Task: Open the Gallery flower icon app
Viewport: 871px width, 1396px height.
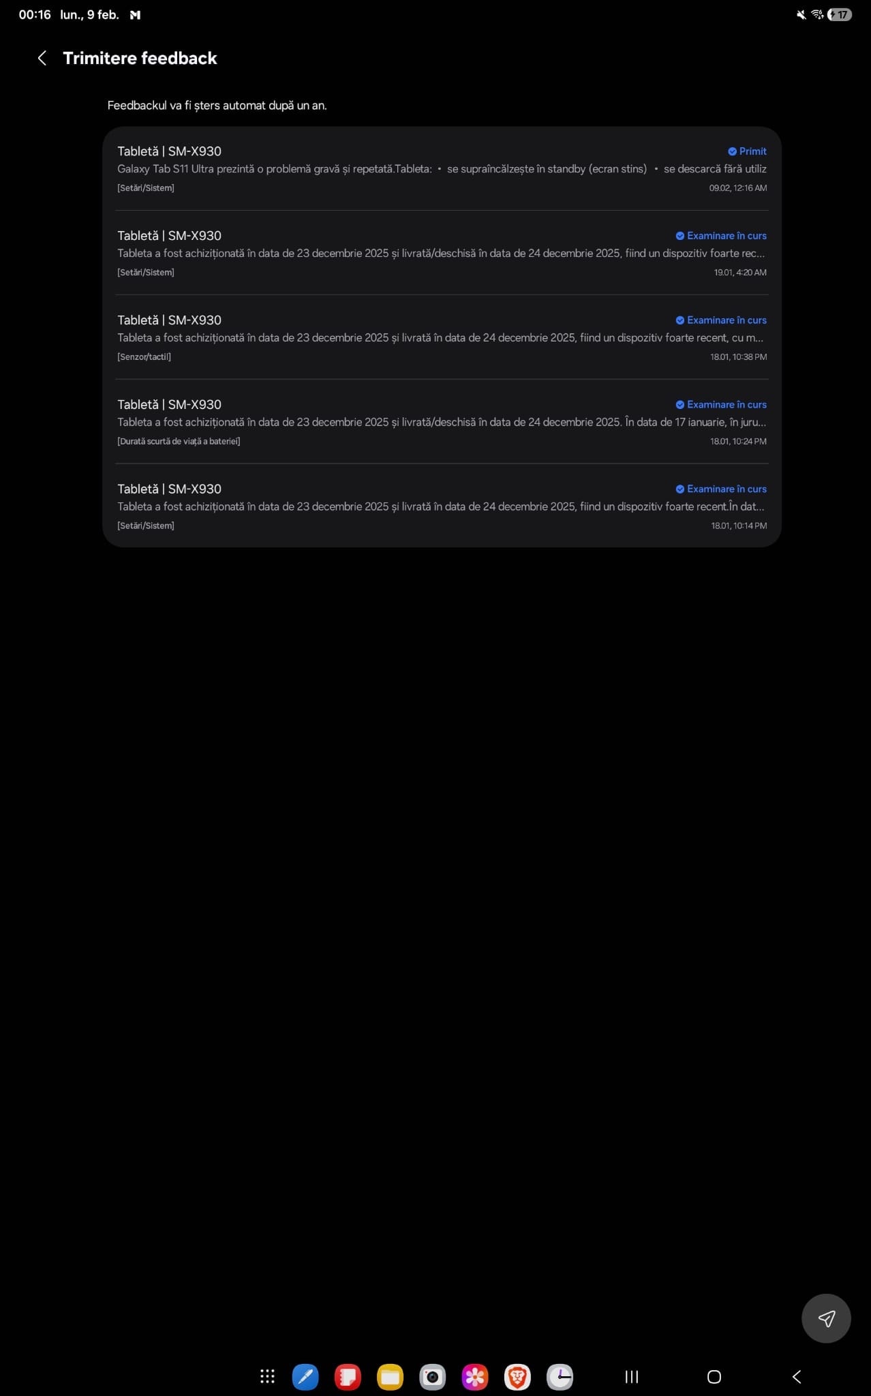Action: [x=475, y=1377]
